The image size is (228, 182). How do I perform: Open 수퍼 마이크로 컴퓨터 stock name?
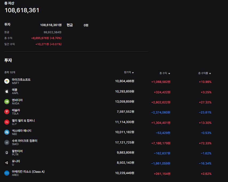click(x=25, y=141)
